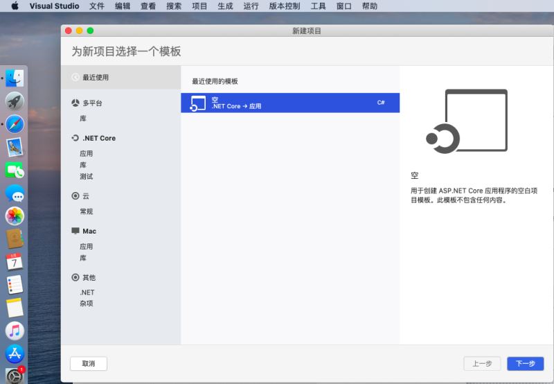Open the 工具 menu
The image size is (554, 384).
pos(318,6)
